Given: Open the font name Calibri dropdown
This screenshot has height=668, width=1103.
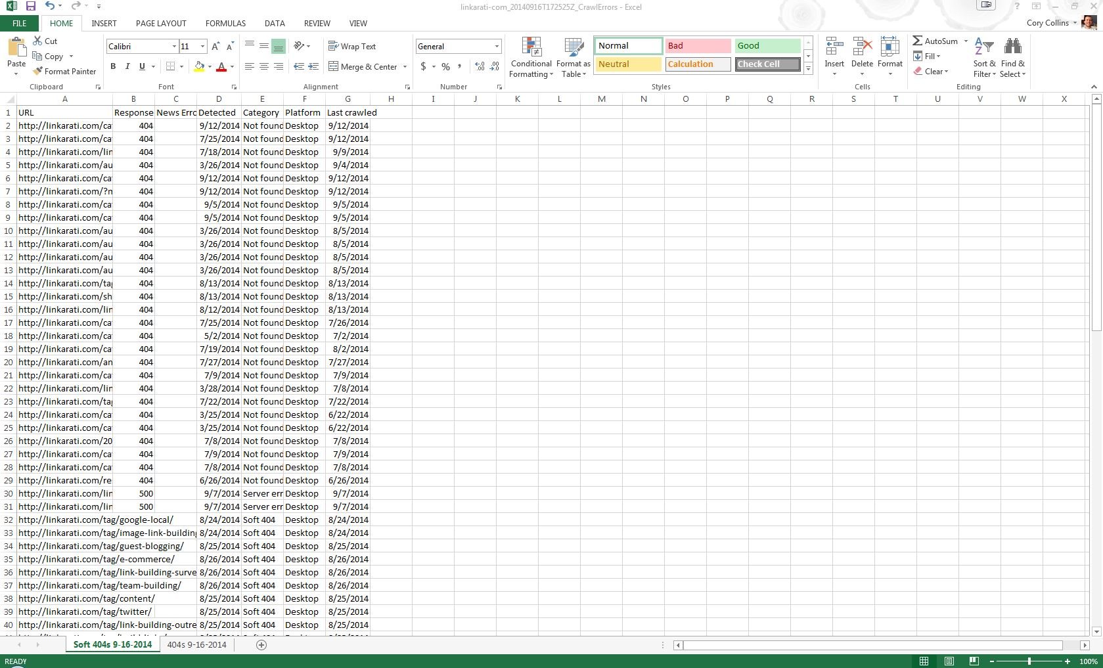Looking at the screenshot, I should tap(174, 46).
